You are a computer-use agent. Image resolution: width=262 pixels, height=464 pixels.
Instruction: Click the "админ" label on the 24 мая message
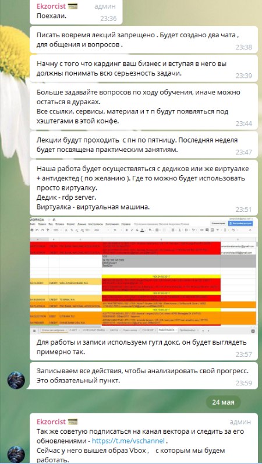pos(240,422)
